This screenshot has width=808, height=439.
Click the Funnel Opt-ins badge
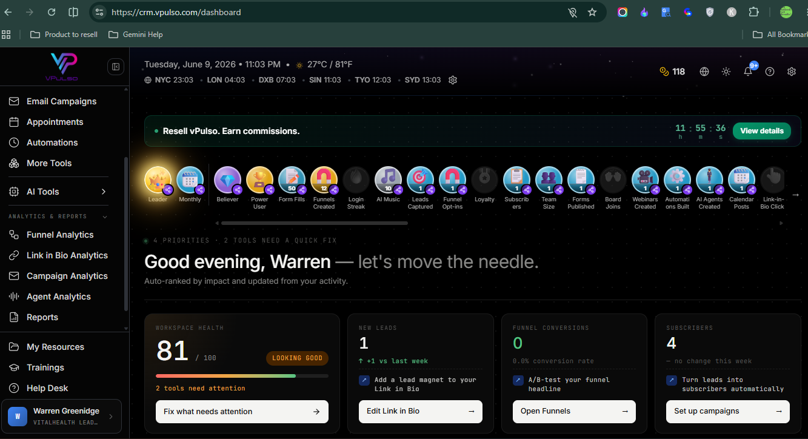pos(452,180)
